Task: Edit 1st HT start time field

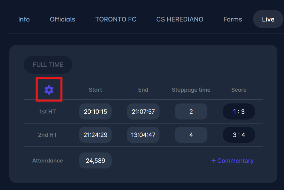Action: click(x=96, y=111)
